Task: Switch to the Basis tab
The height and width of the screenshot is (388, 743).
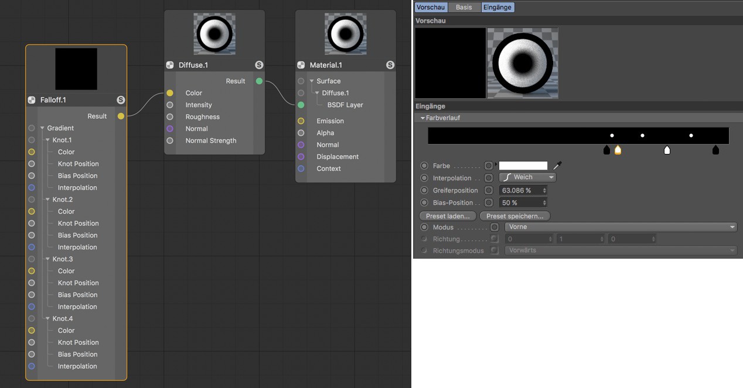Action: click(464, 8)
